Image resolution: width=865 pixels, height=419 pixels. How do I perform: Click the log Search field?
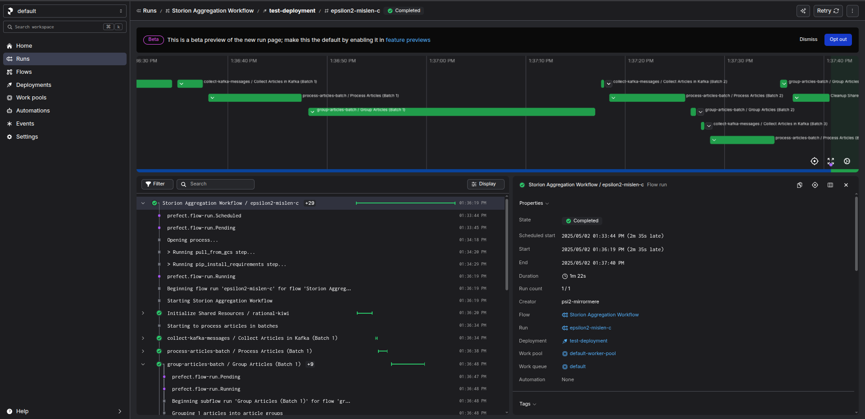(x=215, y=184)
